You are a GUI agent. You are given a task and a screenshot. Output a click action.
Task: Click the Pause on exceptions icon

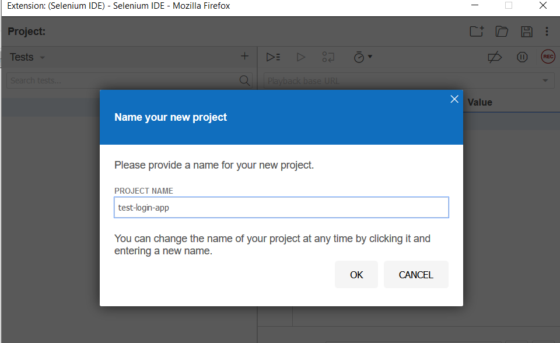(x=522, y=57)
